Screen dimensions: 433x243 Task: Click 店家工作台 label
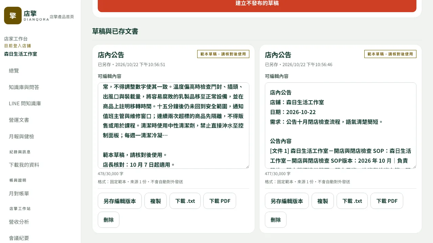(16, 39)
